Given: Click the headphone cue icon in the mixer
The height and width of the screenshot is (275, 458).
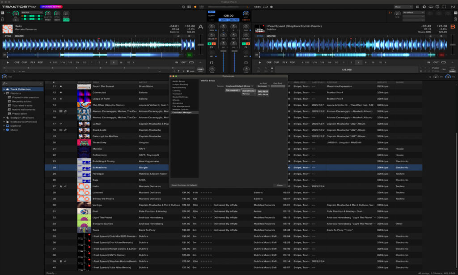Looking at the screenshot, I should [x=212, y=62].
